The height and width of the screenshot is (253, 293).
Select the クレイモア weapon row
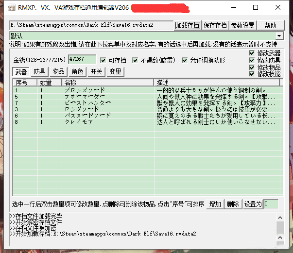tap(78, 122)
